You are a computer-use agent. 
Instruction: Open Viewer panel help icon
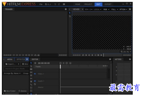click(130, 9)
